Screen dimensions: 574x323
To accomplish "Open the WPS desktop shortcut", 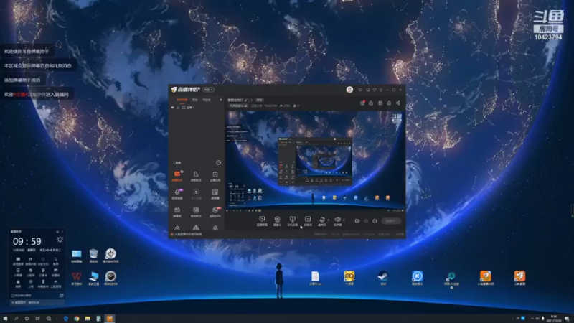I will click(77, 278).
